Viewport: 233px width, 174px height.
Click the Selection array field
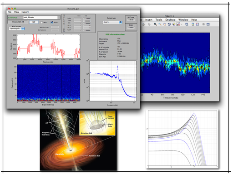(55, 27)
